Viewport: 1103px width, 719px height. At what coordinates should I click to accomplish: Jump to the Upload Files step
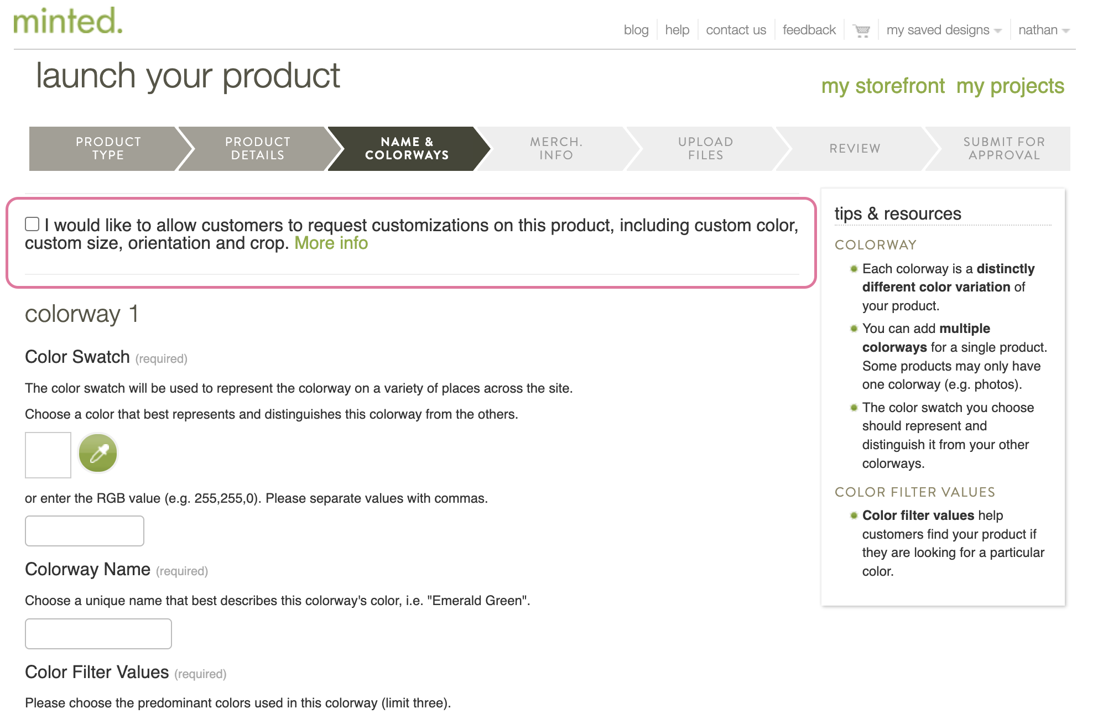click(705, 148)
